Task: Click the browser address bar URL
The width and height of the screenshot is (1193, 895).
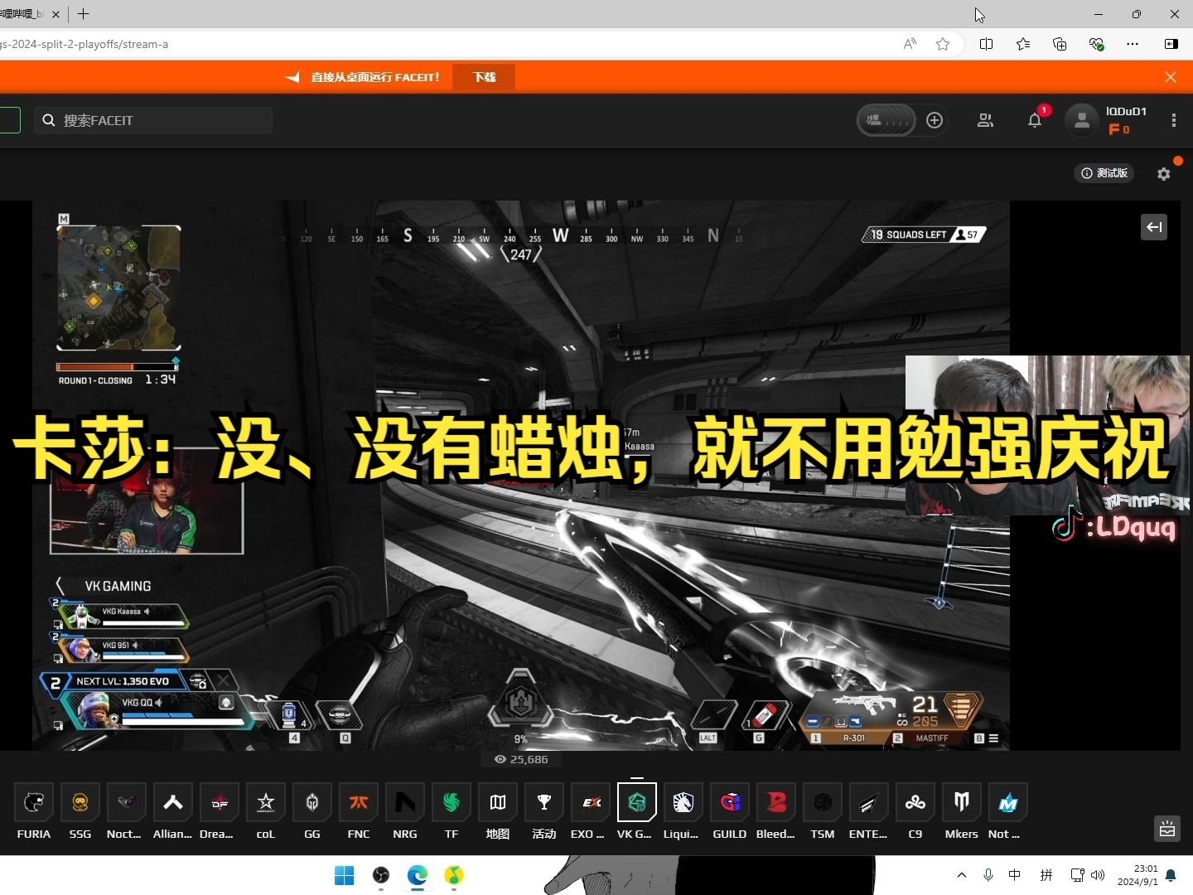Action: [x=84, y=44]
